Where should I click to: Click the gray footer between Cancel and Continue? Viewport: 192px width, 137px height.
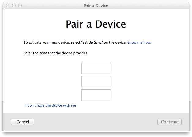coord(96,122)
